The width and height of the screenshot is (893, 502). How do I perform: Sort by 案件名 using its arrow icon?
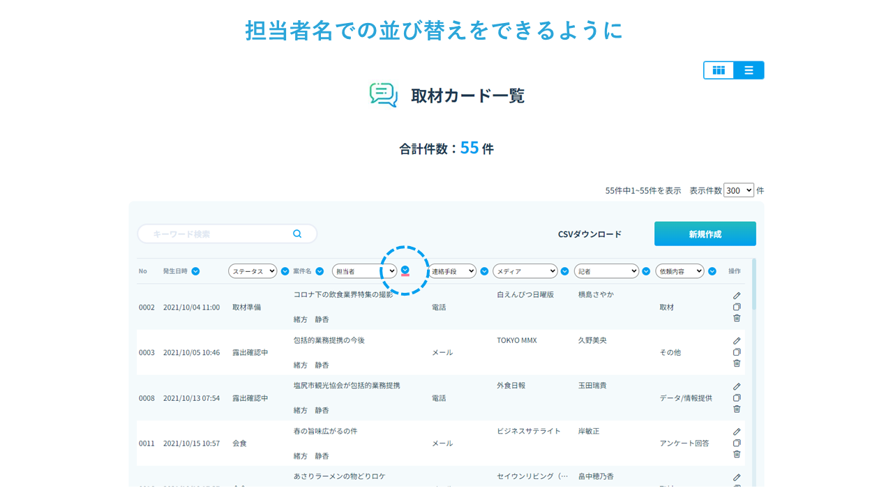(320, 271)
